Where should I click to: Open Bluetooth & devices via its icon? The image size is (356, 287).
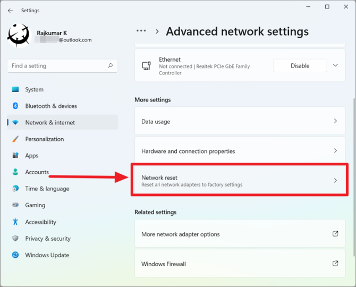(x=15, y=106)
